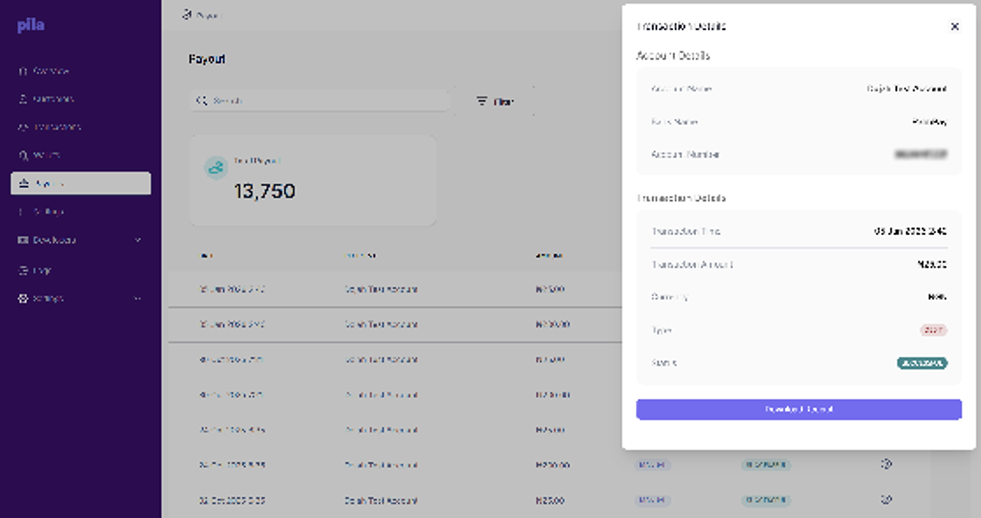Image resolution: width=981 pixels, height=518 pixels.
Task: Open the Developers sidebar menu
Action: [81, 240]
